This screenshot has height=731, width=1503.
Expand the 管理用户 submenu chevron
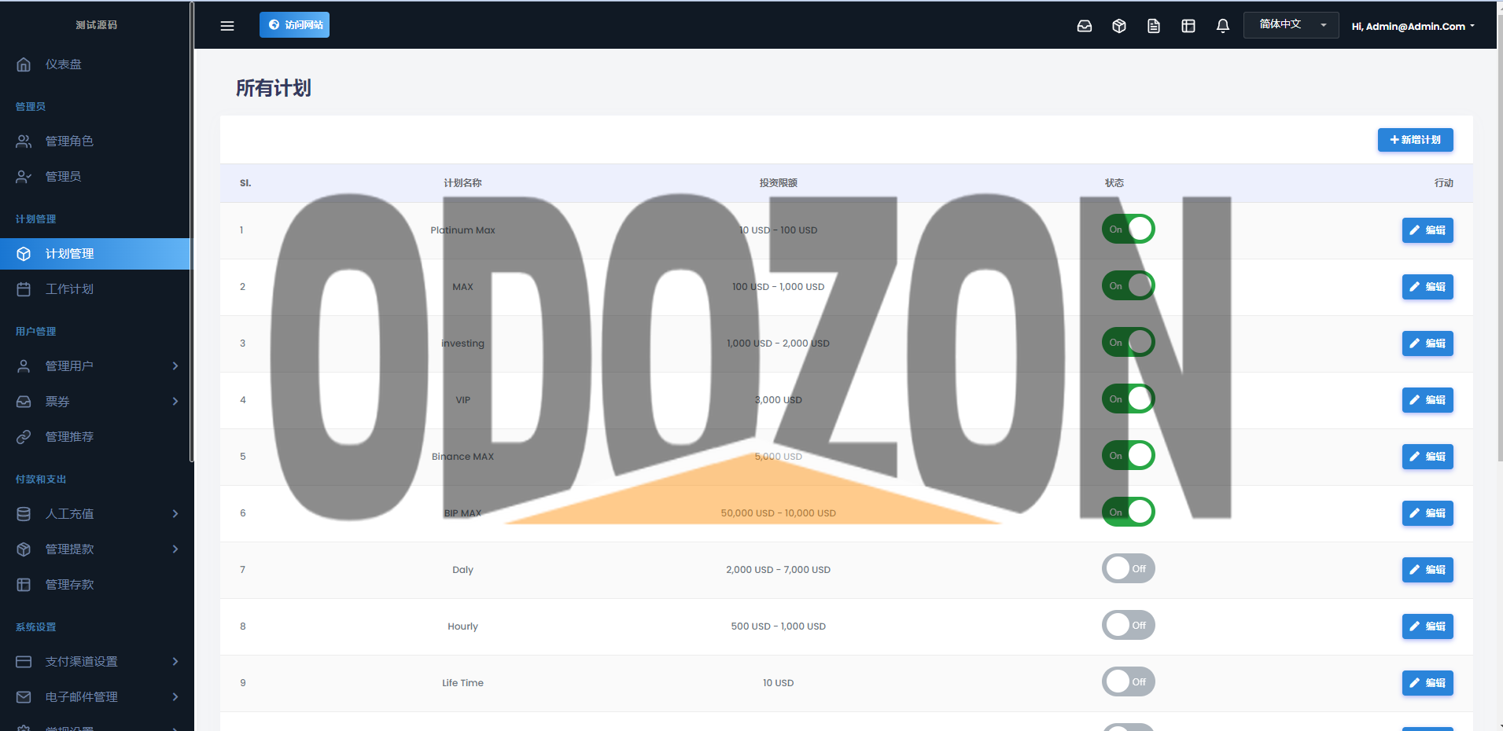(175, 366)
